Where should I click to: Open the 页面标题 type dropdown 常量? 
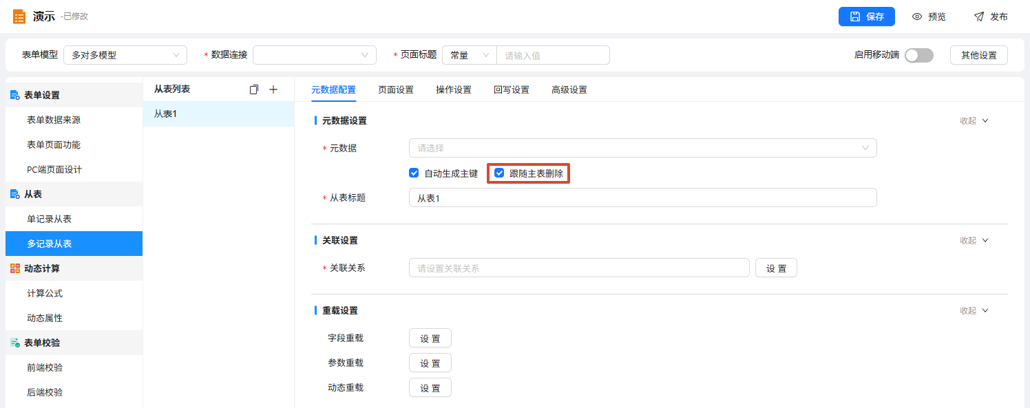click(470, 55)
